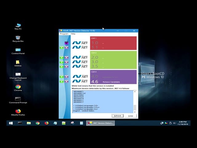Click the network icon in system tray
This screenshot has width=197, height=148.
click(x=162, y=123)
